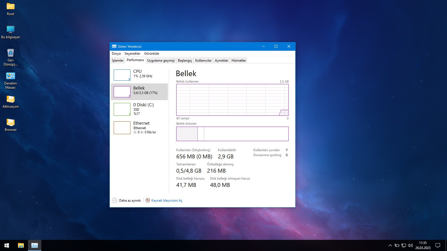Open File Explorer from the taskbar
Viewport: 447px width, 251px height.
coord(21,245)
